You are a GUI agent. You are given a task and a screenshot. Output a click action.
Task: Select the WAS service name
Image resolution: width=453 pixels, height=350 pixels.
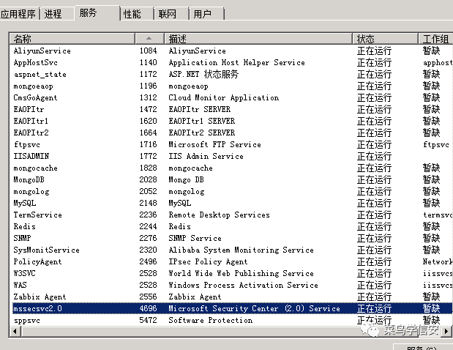coord(20,285)
